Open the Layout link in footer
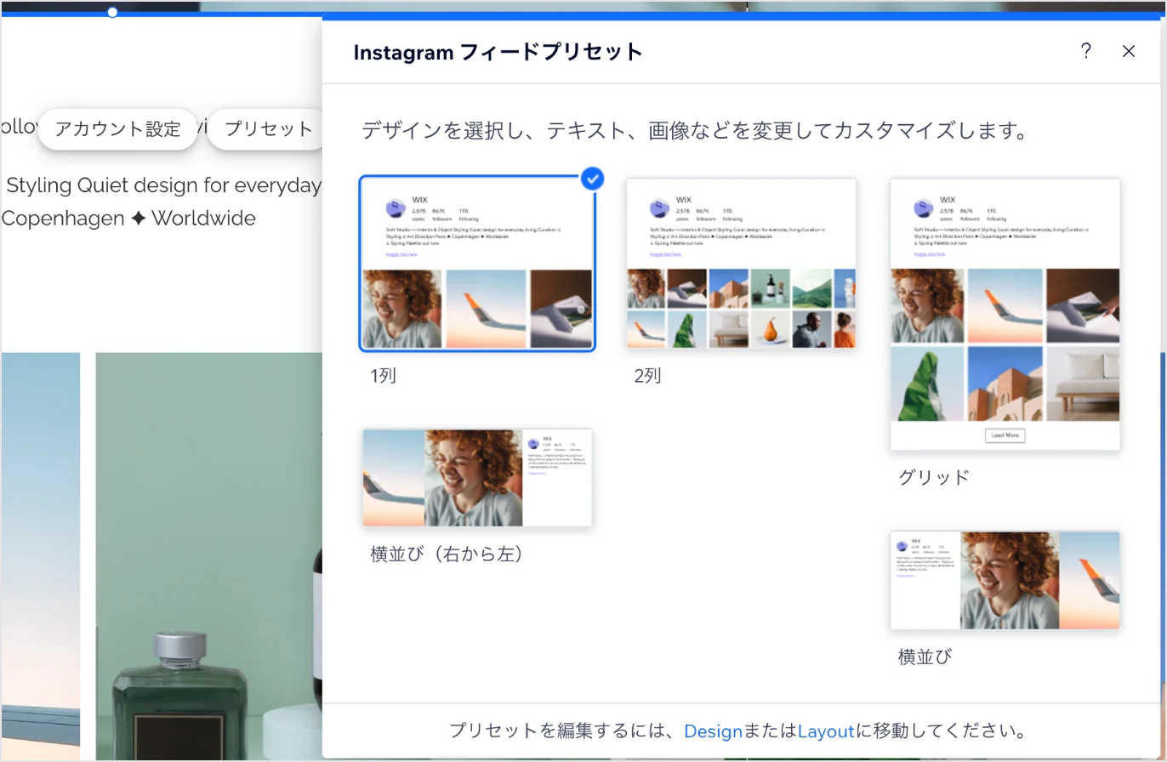 (x=825, y=731)
